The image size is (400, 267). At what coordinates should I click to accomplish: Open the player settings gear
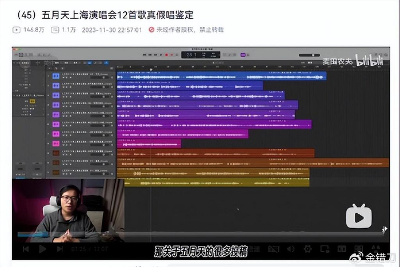click(307, 249)
